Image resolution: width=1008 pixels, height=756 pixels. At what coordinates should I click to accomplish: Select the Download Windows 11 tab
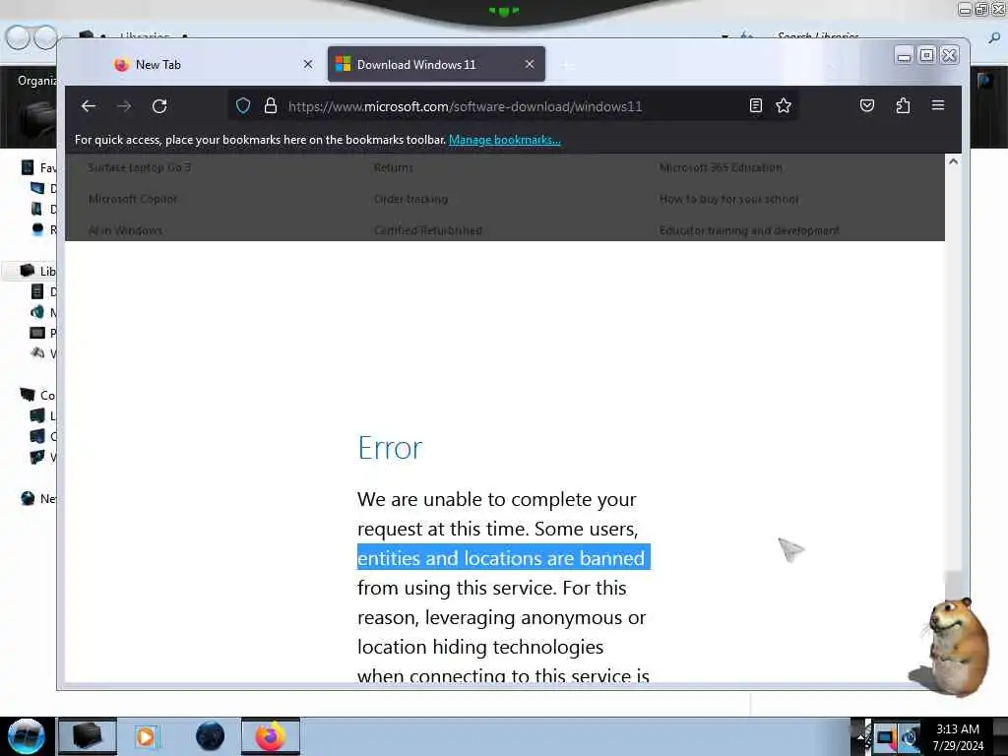tap(436, 64)
